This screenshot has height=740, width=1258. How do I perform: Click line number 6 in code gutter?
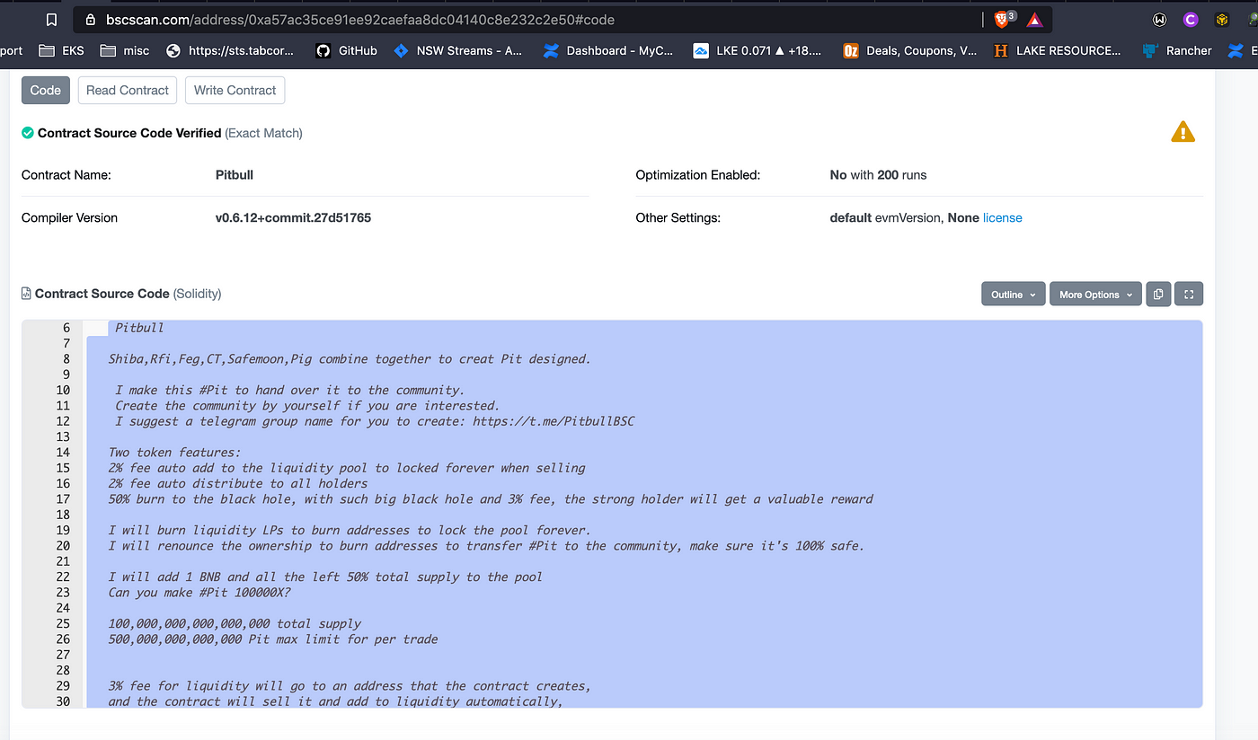(66, 328)
